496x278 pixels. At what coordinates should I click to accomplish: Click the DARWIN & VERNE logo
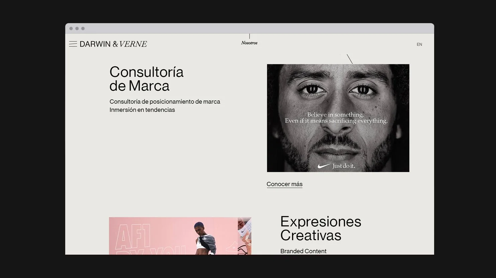click(113, 44)
